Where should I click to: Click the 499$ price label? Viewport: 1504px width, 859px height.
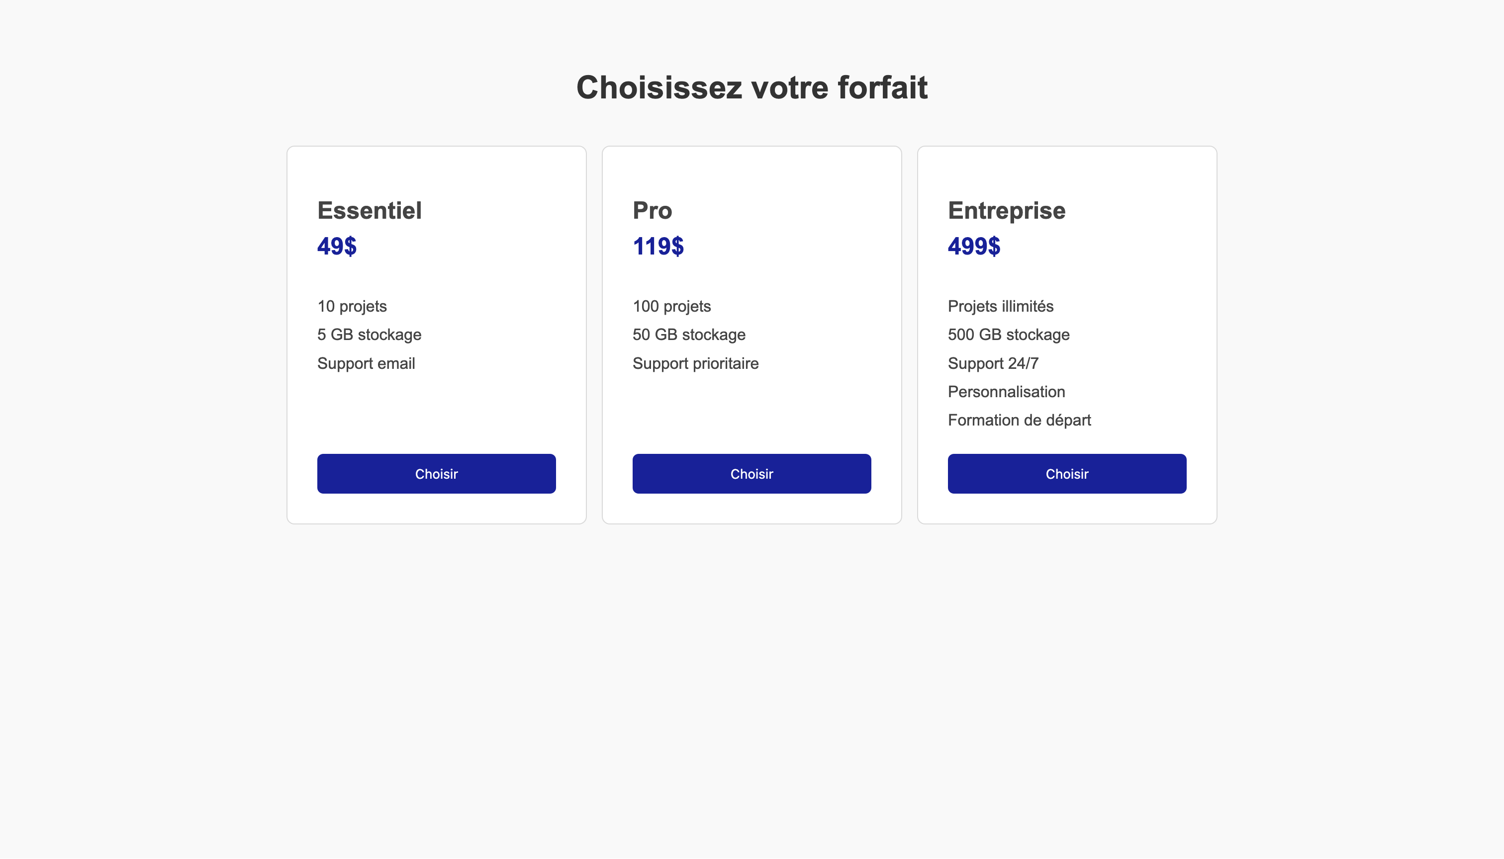[x=974, y=246]
